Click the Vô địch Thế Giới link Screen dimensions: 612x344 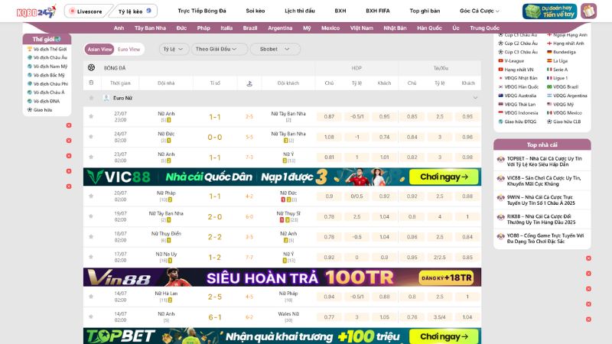pyautogui.click(x=49, y=49)
